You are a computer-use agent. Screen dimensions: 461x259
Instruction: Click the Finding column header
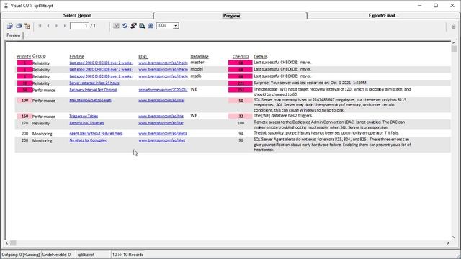(76, 56)
